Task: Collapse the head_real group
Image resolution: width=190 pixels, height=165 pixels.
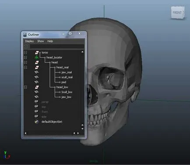Action: pos(25,67)
